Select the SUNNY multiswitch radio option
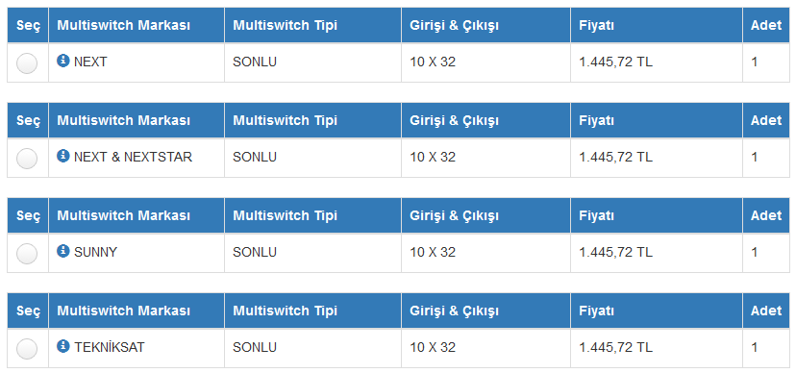796x373 pixels. 27,254
